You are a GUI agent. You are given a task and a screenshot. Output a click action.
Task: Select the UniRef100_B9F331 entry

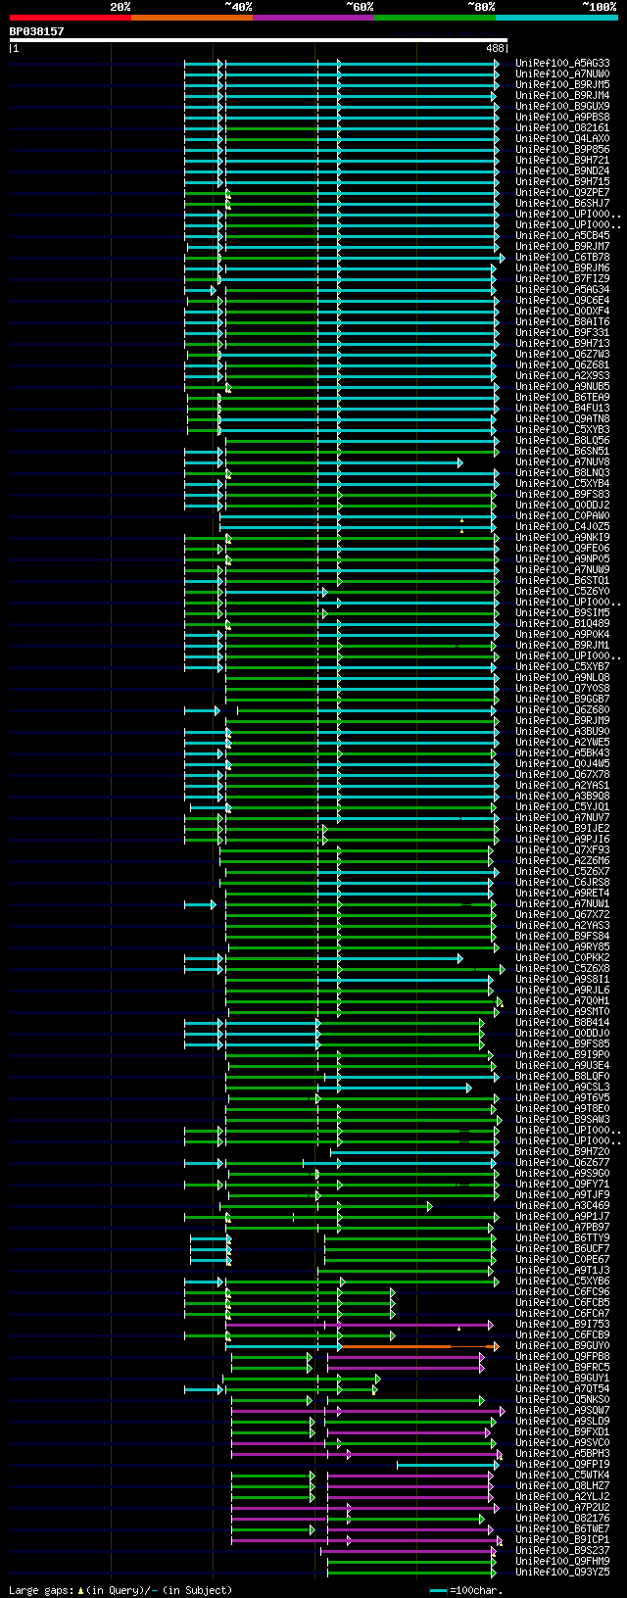click(562, 332)
